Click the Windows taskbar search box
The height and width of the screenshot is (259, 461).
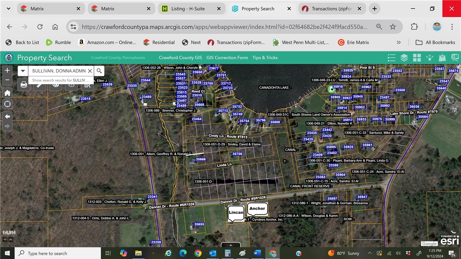pos(59,253)
